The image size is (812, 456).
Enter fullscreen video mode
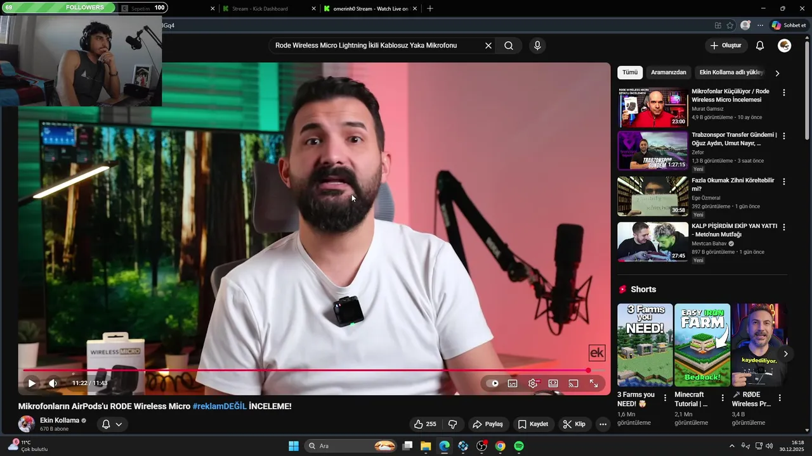click(594, 383)
